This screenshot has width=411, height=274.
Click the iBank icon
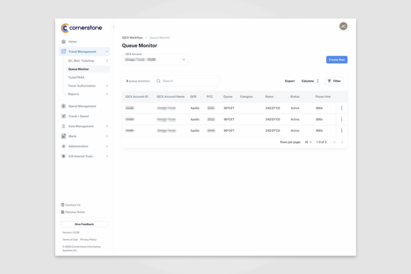click(63, 136)
